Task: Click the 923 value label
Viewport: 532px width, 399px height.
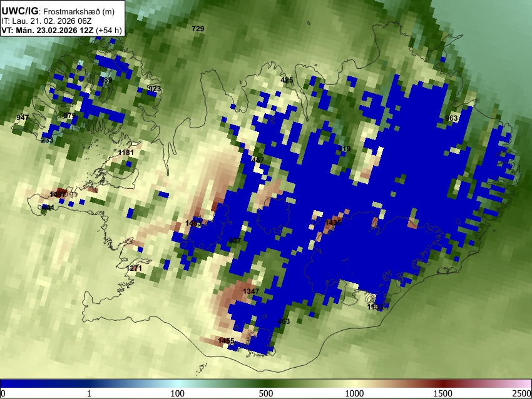Action: (155, 89)
